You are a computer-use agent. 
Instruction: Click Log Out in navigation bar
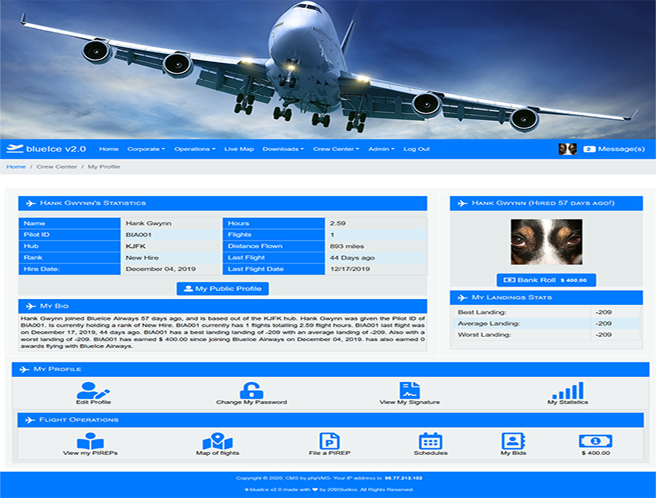(x=416, y=149)
